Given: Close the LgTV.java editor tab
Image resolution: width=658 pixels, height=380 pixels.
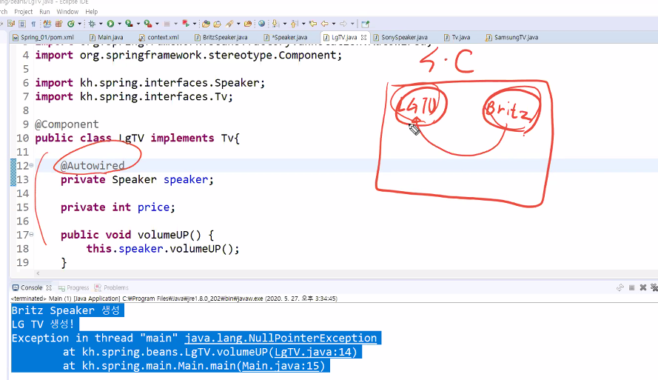Looking at the screenshot, I should pos(364,37).
